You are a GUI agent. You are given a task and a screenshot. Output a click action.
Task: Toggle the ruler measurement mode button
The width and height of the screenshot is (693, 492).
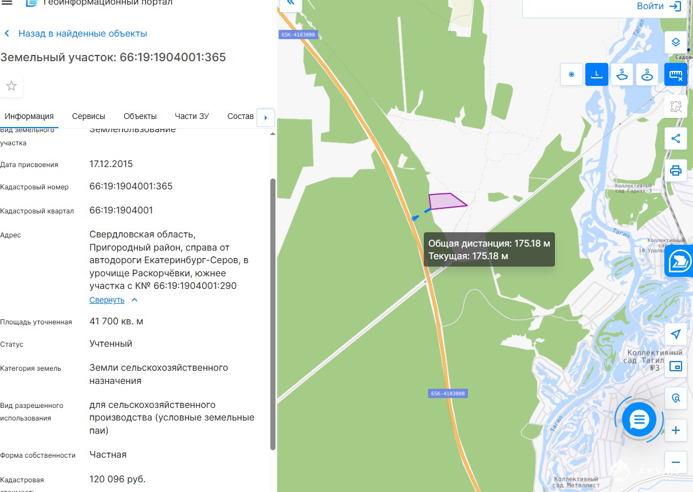click(x=676, y=74)
